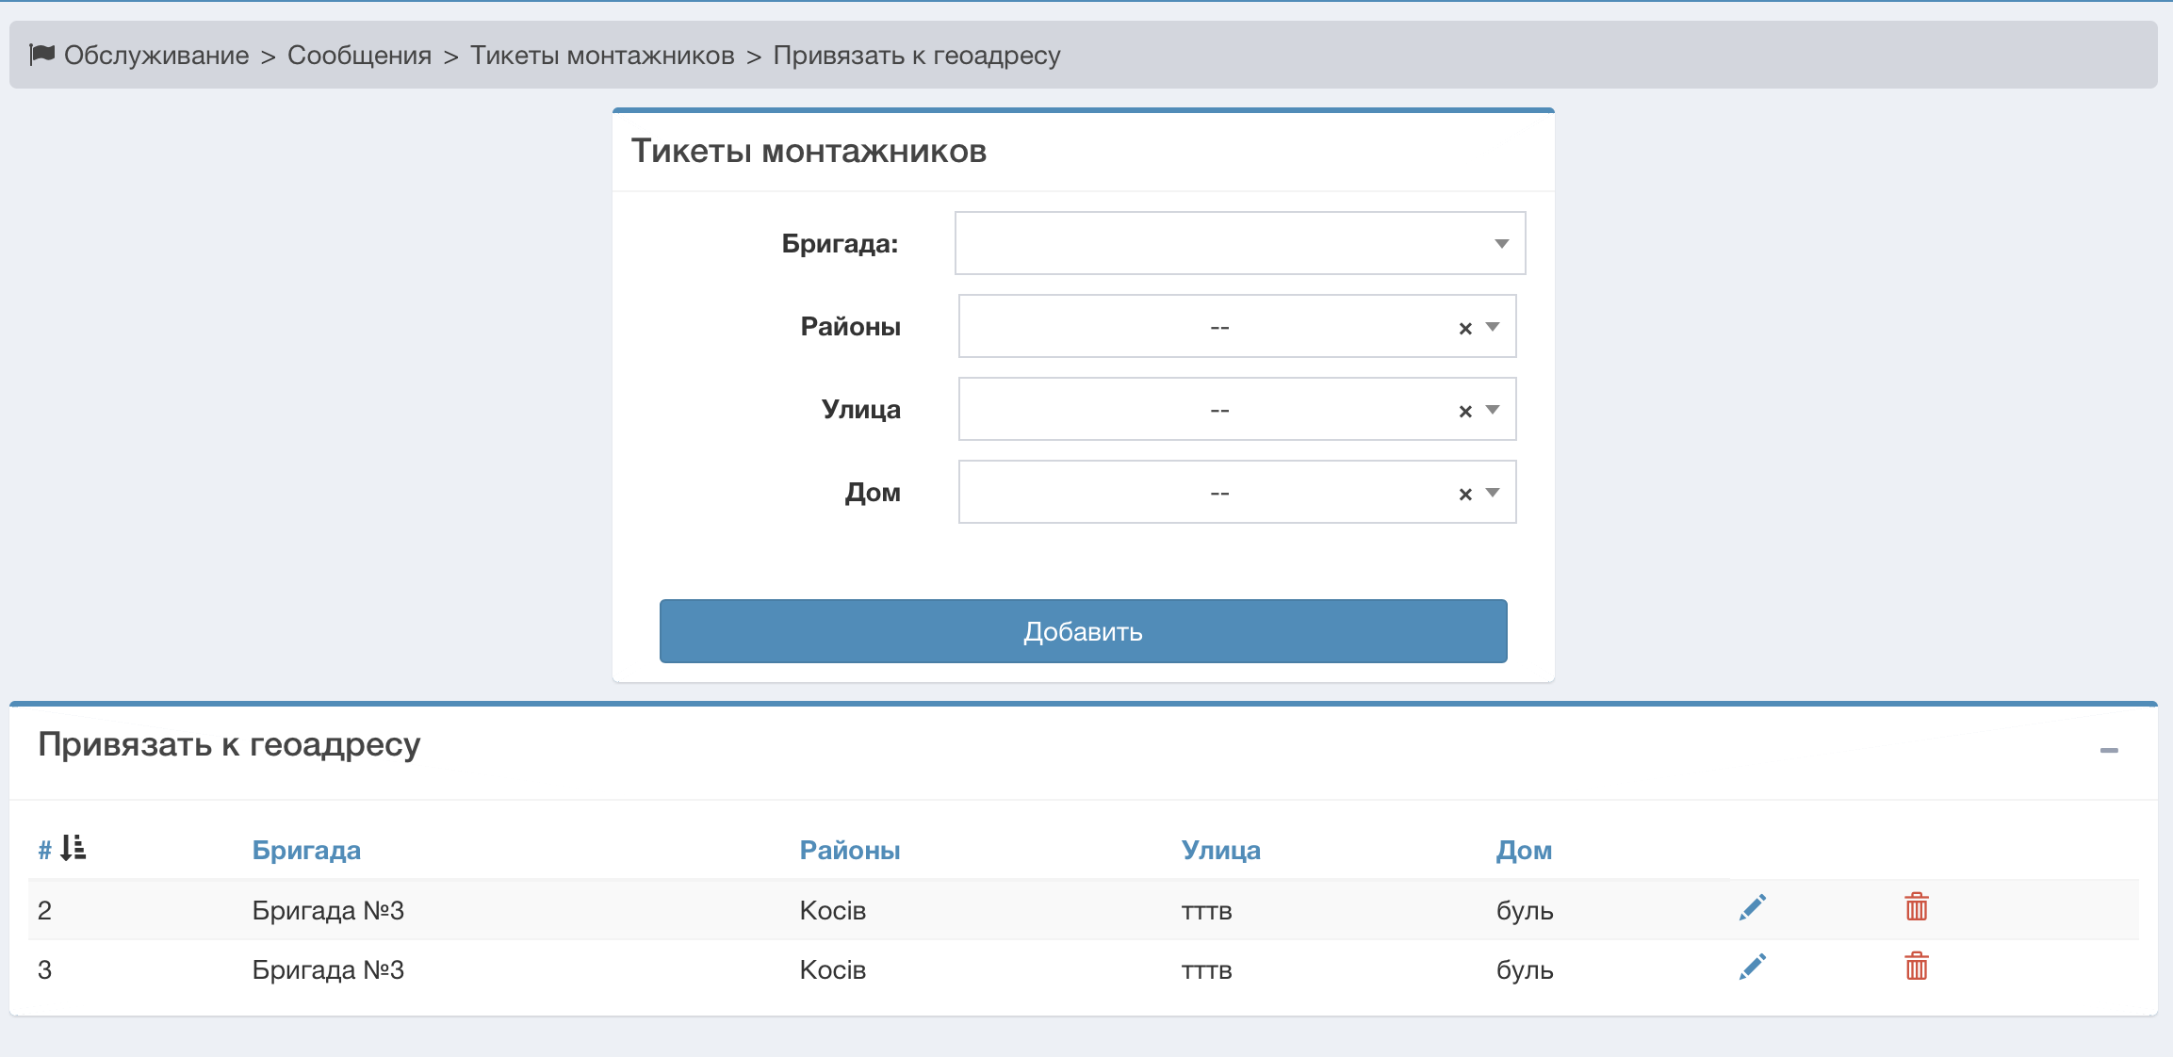The width and height of the screenshot is (2173, 1057).
Task: Sort table by Улица column header
Action: pyautogui.click(x=1220, y=850)
